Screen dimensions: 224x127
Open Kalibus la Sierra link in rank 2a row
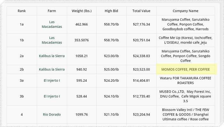pos(52,56)
